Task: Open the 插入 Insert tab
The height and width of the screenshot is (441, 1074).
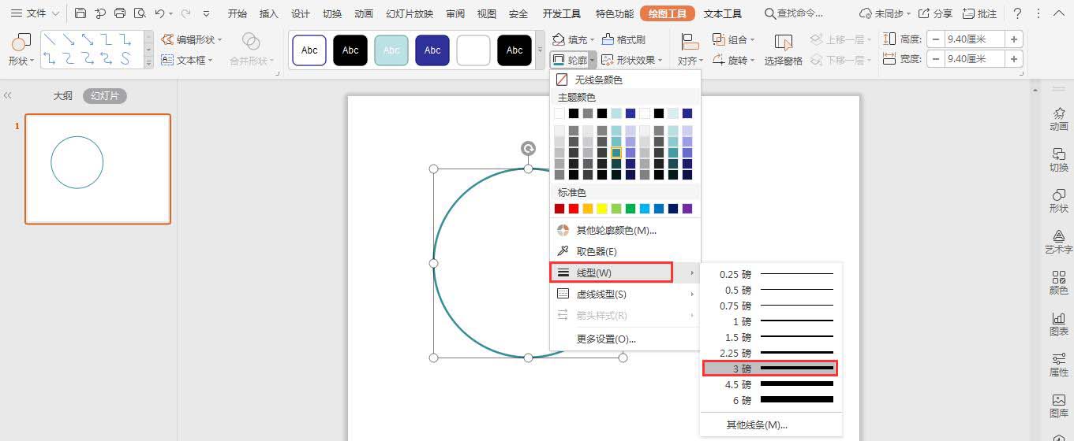Action: click(269, 13)
